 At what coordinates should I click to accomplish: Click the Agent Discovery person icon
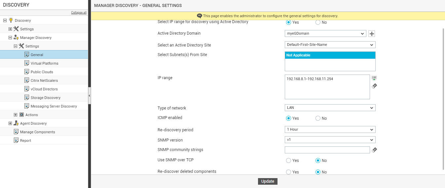tap(16, 123)
